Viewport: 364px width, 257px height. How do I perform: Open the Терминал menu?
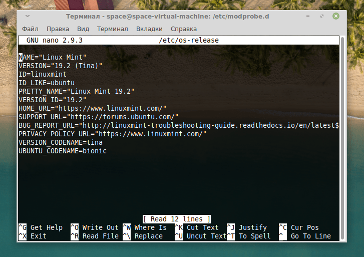(112, 29)
